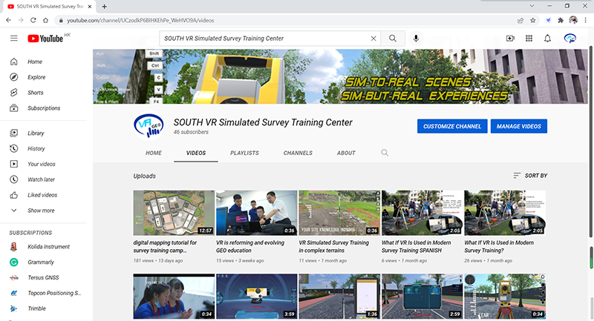Click browser Reload button
Viewport: 594px width, 321px height.
pyautogui.click(x=33, y=21)
